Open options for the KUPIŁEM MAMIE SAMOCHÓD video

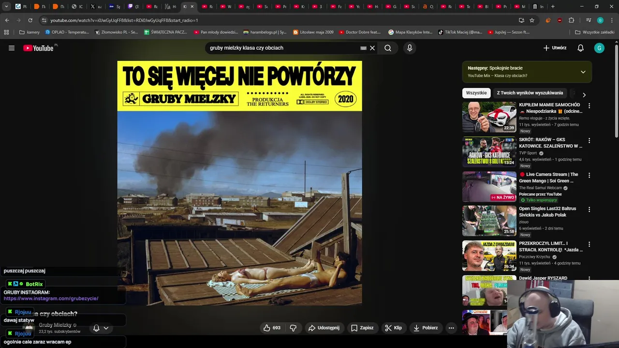[589, 105]
